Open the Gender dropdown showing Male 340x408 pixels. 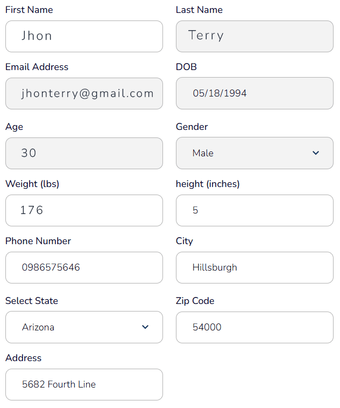[254, 153]
